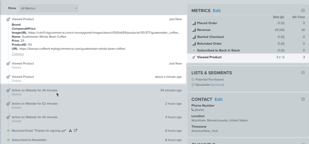
Task: Show Details for Active on Website 34 minutes
Action: coord(17,94)
